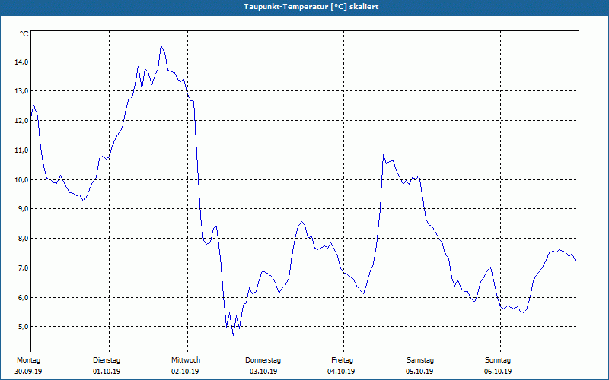
Task: Click the Montag day label
Action: coord(28,360)
